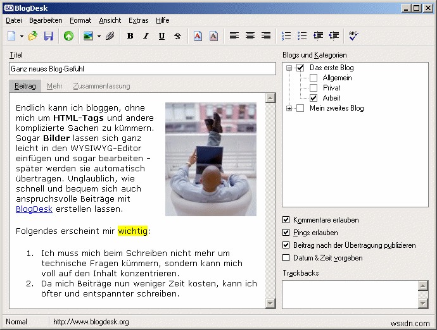
Task: Uncheck the Das erste Blog checkbox
Action: [x=300, y=68]
